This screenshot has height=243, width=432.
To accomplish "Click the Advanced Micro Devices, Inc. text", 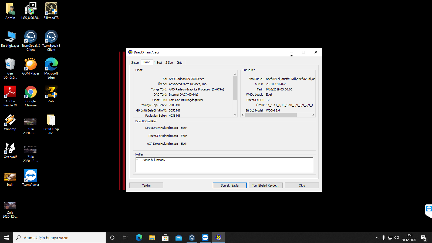I will (x=188, y=84).
